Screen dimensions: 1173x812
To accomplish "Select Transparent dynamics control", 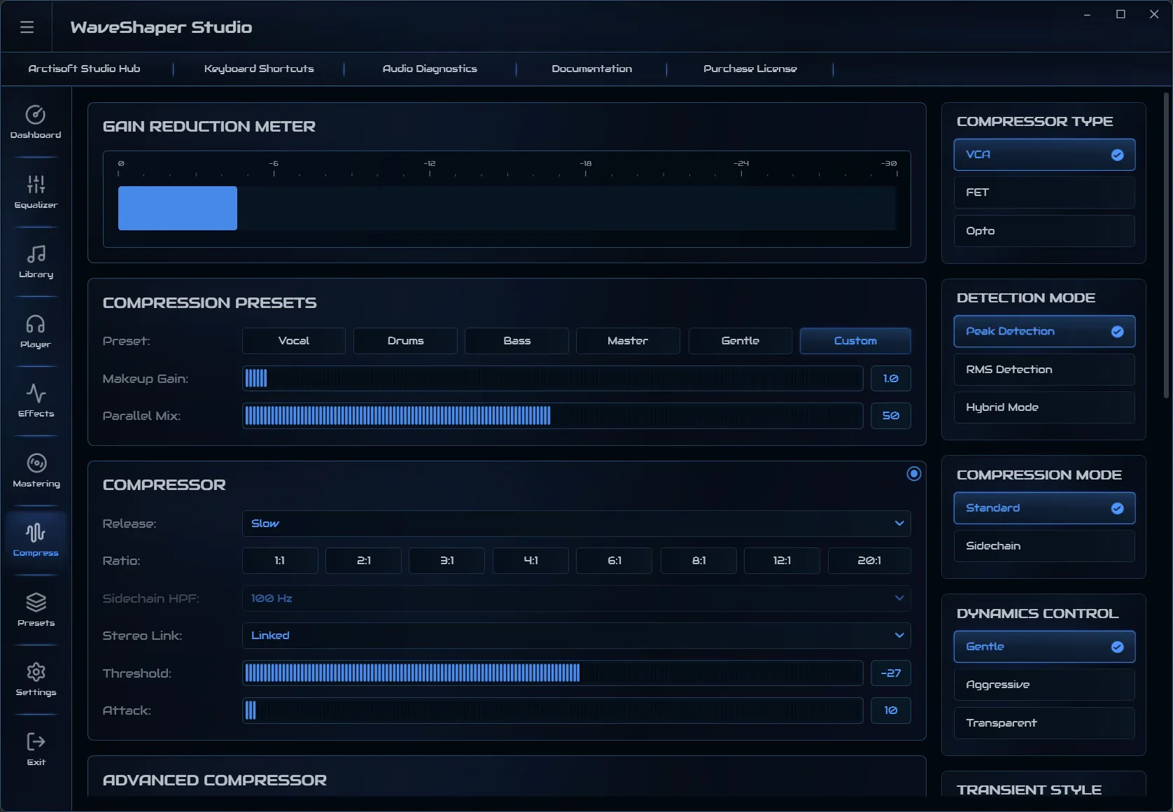I will click(x=1044, y=723).
